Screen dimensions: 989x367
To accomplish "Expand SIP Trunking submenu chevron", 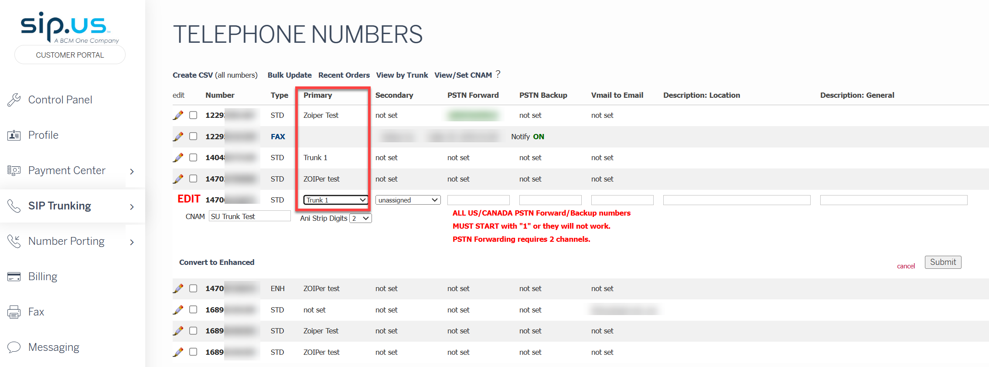I will coord(132,207).
